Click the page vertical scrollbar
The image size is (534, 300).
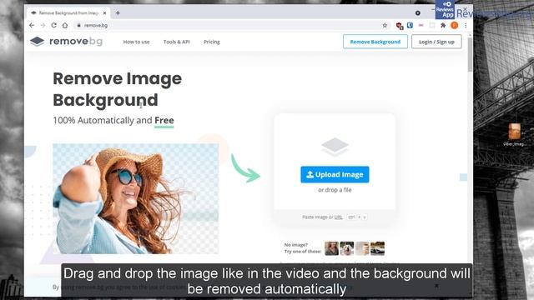(x=470, y=54)
